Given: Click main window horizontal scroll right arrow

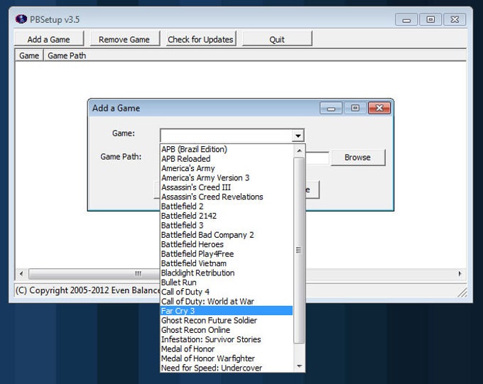Looking at the screenshot, I should [460, 273].
